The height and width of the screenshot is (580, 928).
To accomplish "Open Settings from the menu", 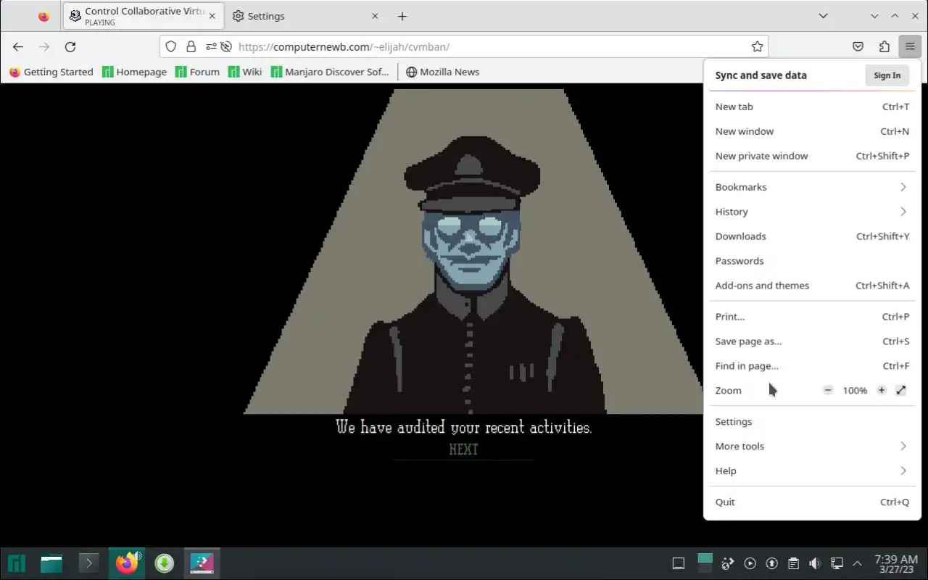I will pyautogui.click(x=812, y=422).
